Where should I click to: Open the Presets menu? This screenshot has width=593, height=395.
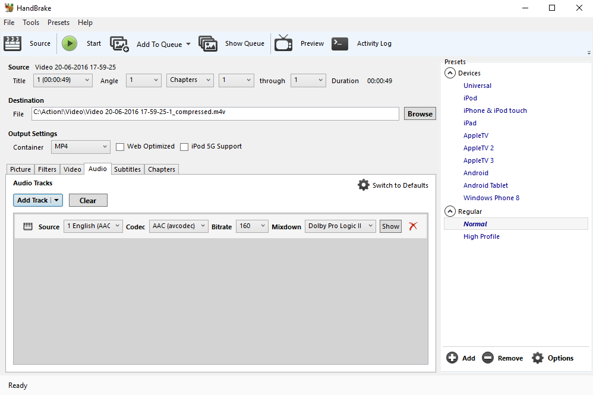59,23
